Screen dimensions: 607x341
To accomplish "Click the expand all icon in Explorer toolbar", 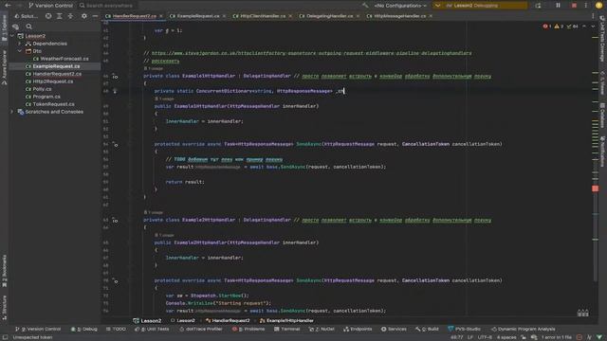I will coord(59,16).
